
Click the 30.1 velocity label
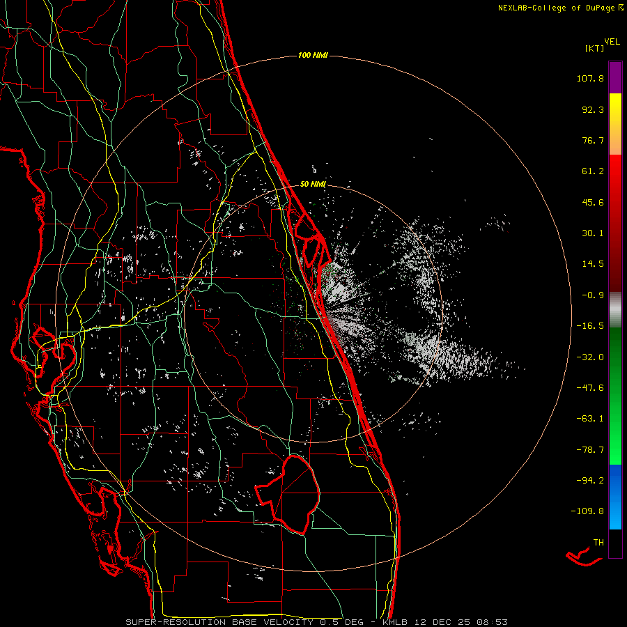click(x=593, y=233)
